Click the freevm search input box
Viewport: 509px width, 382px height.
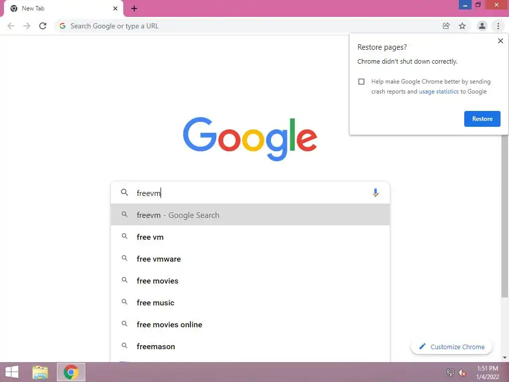coord(250,193)
